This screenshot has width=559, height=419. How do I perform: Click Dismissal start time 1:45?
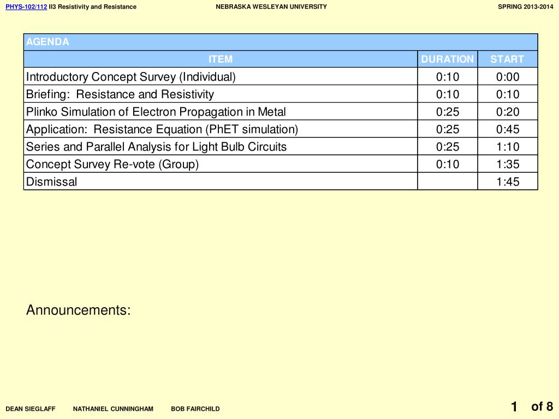[x=508, y=181]
